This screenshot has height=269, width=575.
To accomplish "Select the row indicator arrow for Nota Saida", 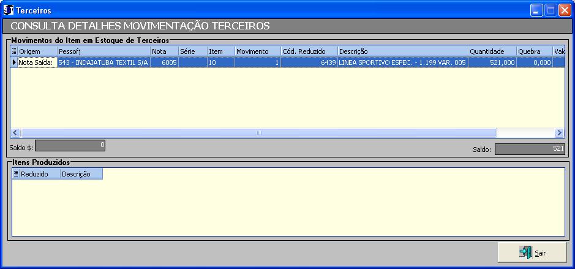I will pyautogui.click(x=14, y=63).
